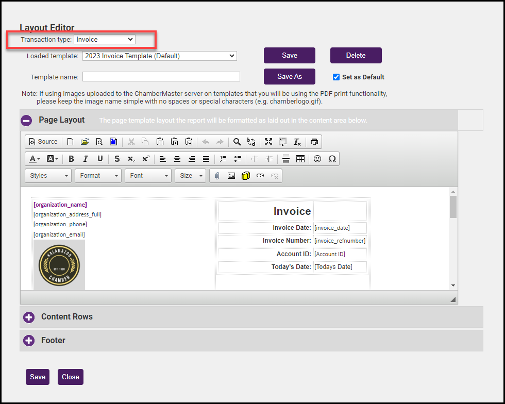Screen dimensions: 505x404
Task: Toggle the Set as Default checkbox
Action: 336,77
